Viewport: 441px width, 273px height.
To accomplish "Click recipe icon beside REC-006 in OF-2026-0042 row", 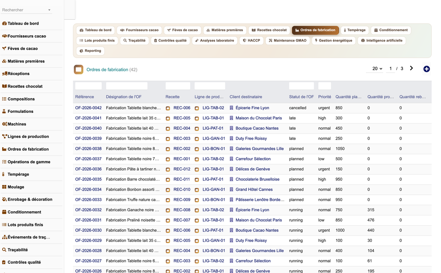I will 168,108.
